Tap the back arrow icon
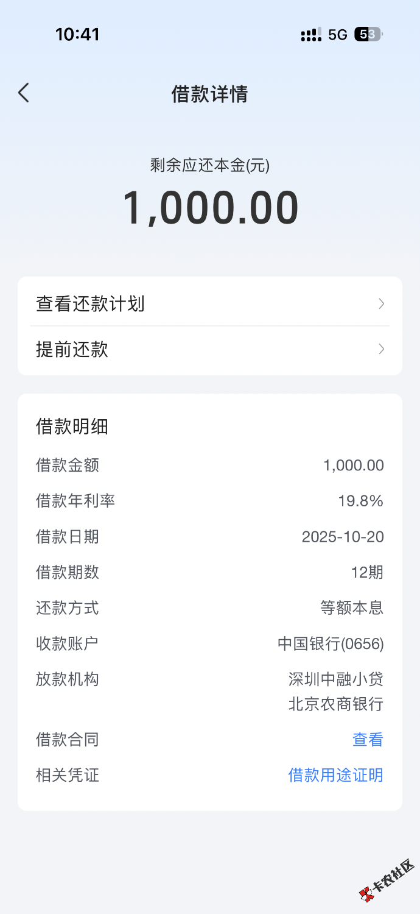 click(x=24, y=93)
